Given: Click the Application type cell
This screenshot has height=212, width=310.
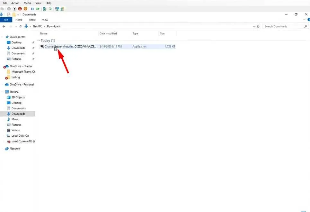Looking at the screenshot, I should pos(139,47).
